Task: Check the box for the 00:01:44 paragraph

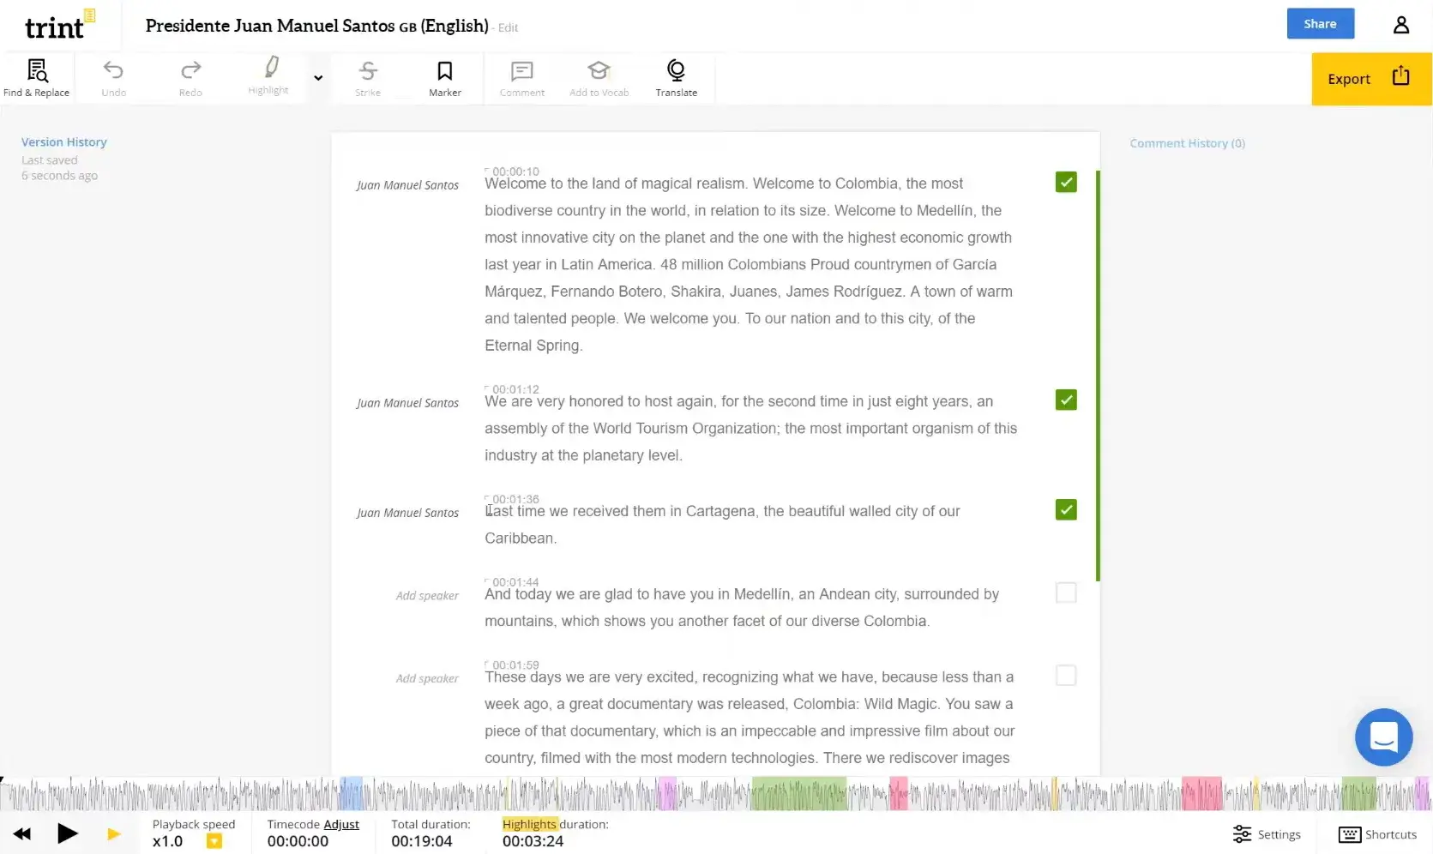Action: [1065, 592]
